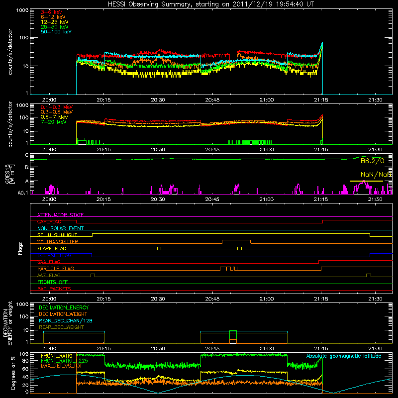This screenshot has height=398, width=398.
Task: Click the counts/s/detector label of top panel
Action: [10, 52]
